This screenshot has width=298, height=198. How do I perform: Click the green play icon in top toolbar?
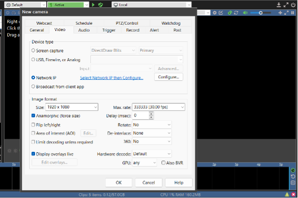pos(94,4)
